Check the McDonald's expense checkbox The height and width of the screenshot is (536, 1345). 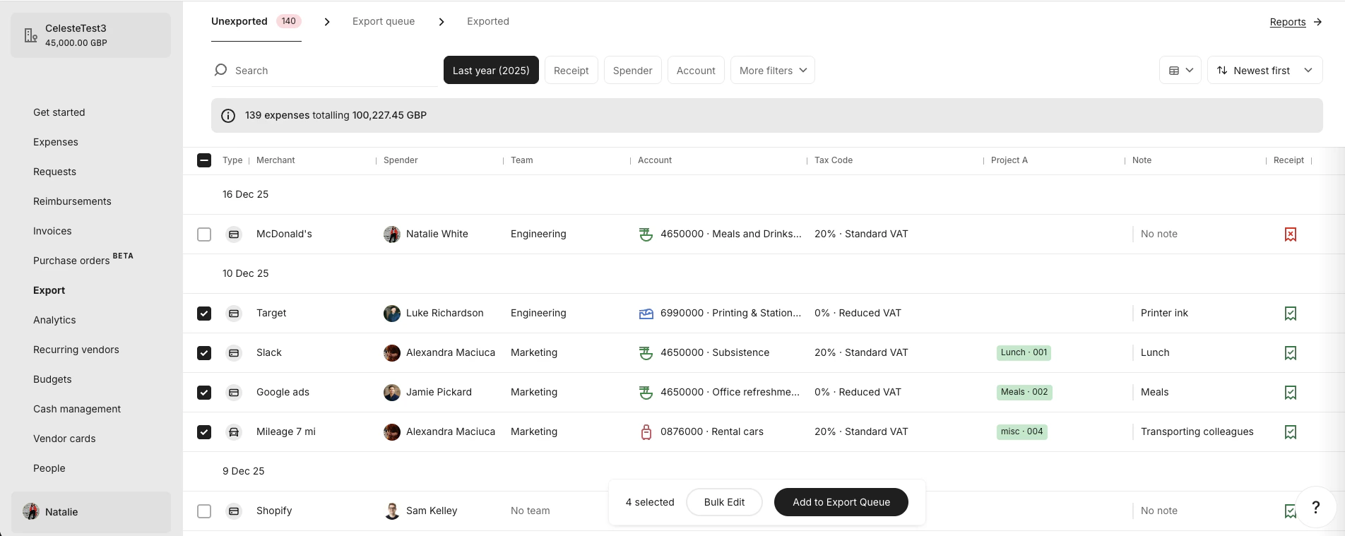click(x=204, y=234)
